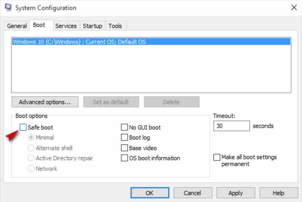Confirm with the OK button
This screenshot has width=302, height=202.
coord(150,193)
